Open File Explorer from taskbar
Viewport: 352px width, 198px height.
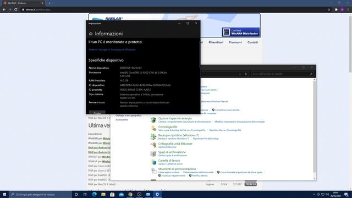tap(103, 194)
